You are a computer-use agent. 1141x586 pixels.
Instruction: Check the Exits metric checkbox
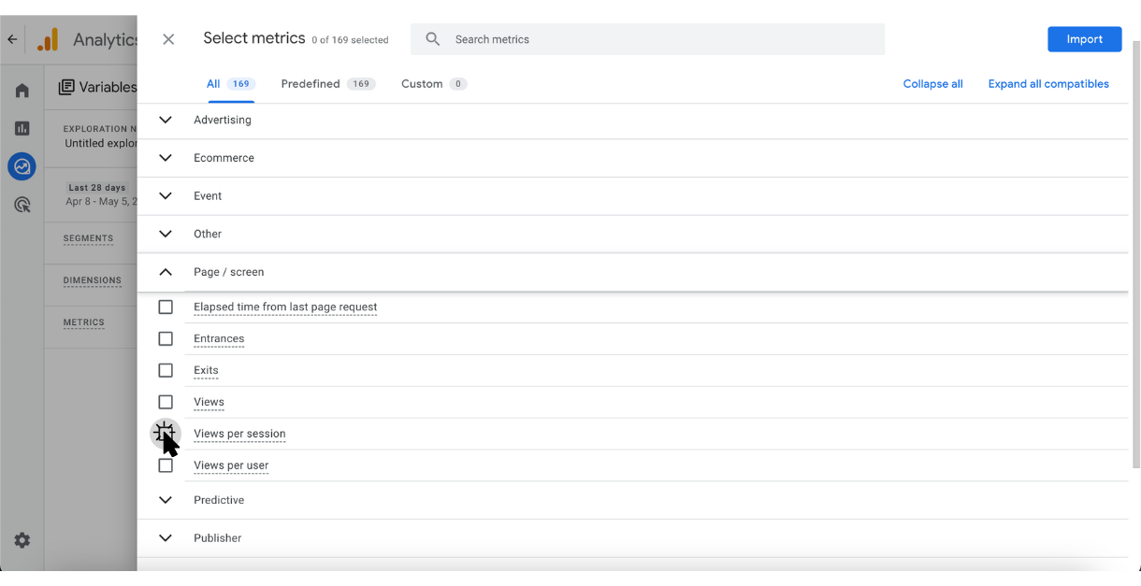pos(166,370)
